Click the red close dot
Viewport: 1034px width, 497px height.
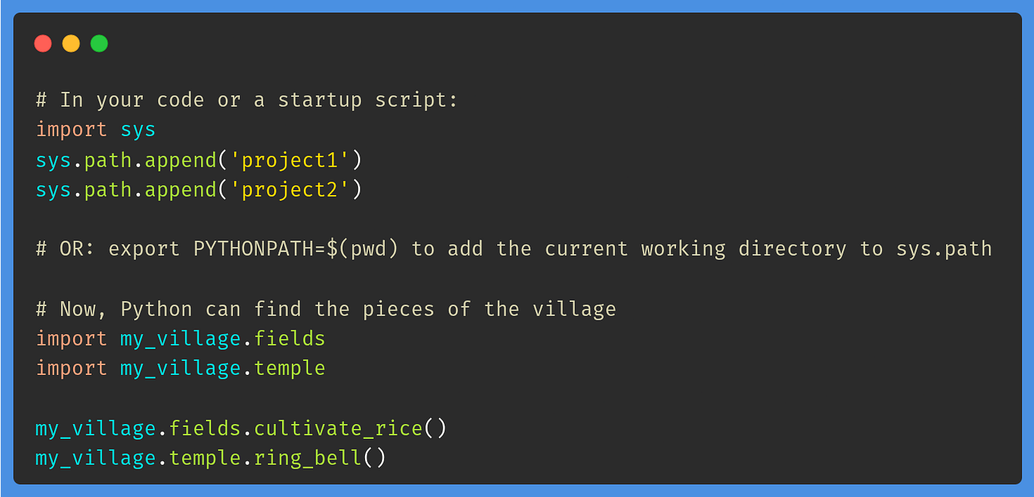click(x=43, y=44)
